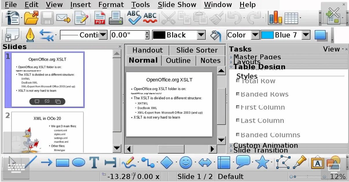Toggle AutoSpellcheck red wavy ABC icon

[x=150, y=18]
